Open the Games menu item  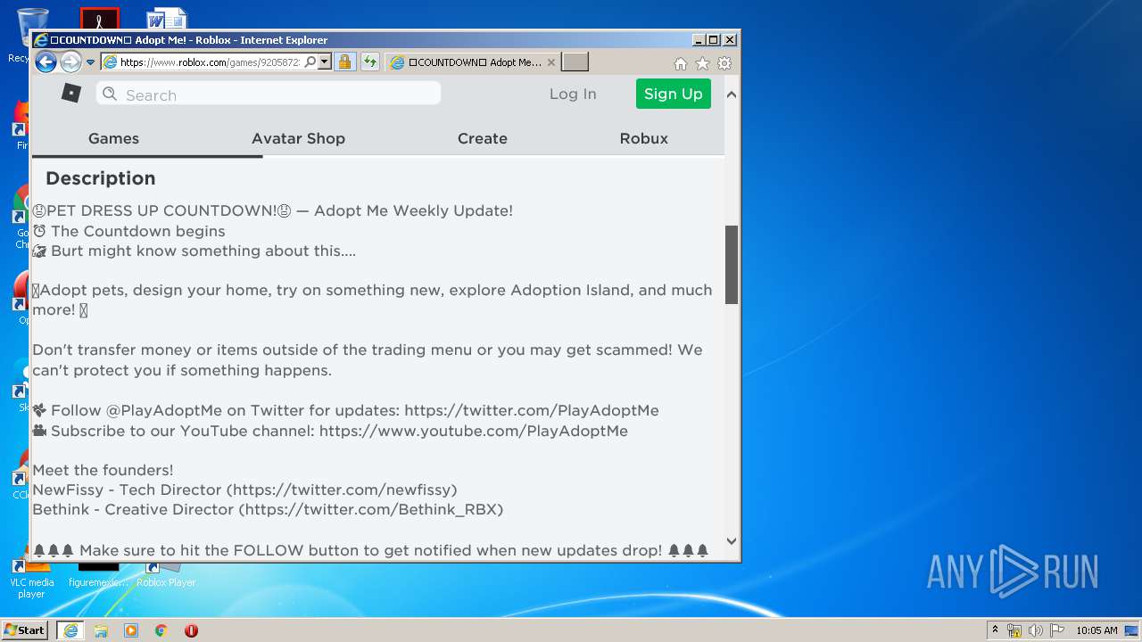click(113, 138)
